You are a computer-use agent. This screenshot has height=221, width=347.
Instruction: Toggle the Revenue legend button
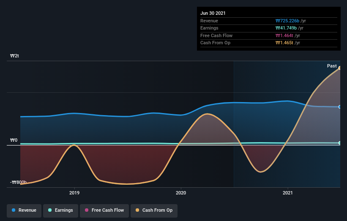pyautogui.click(x=24, y=210)
